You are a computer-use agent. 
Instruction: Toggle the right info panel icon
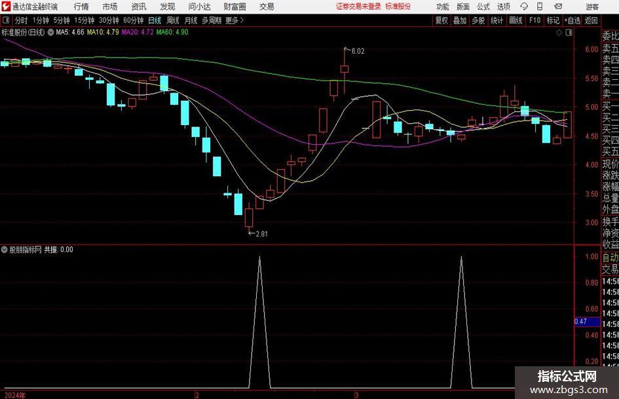point(569,33)
